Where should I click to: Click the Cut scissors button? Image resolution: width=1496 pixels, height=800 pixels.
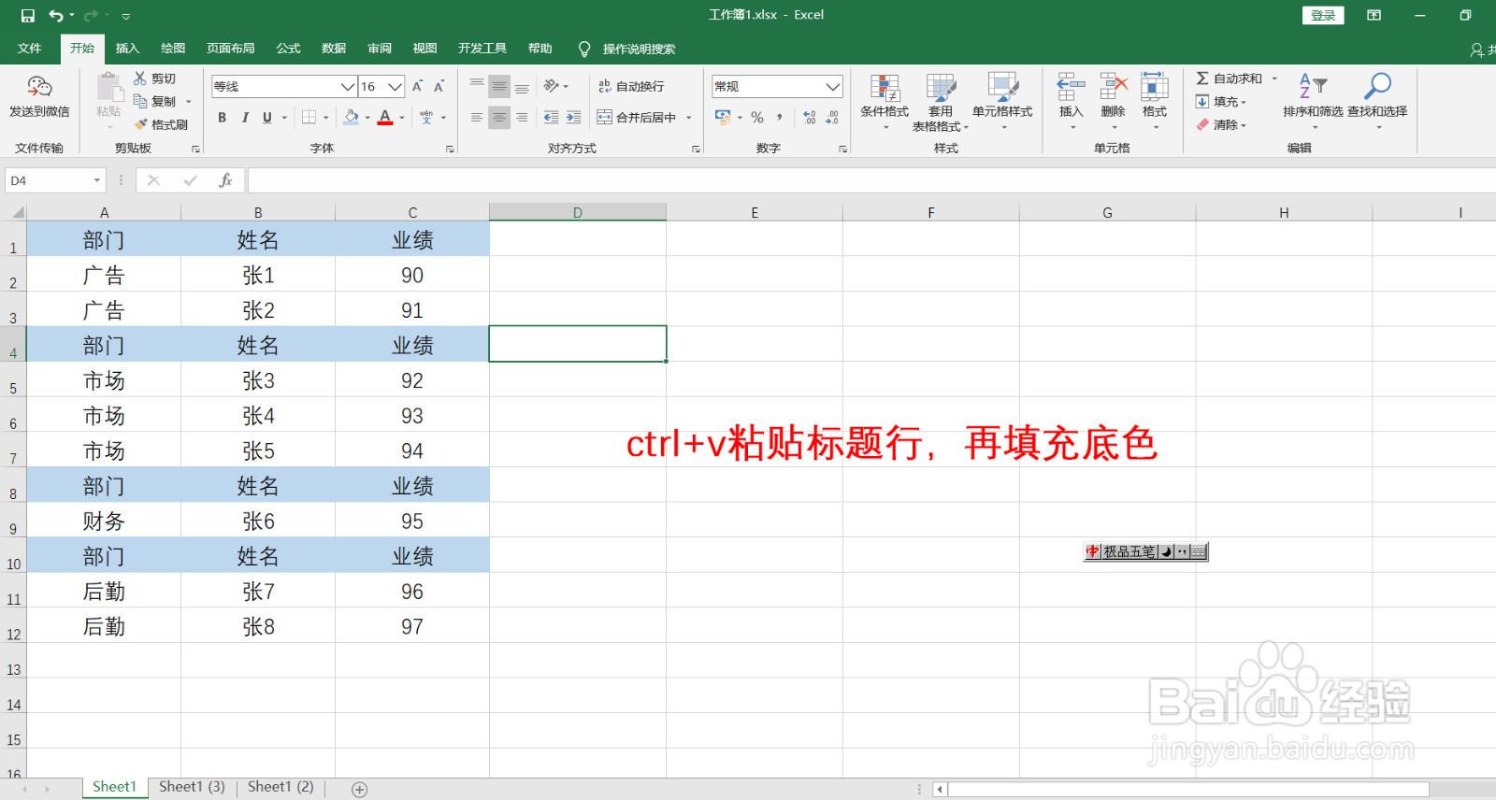[155, 79]
